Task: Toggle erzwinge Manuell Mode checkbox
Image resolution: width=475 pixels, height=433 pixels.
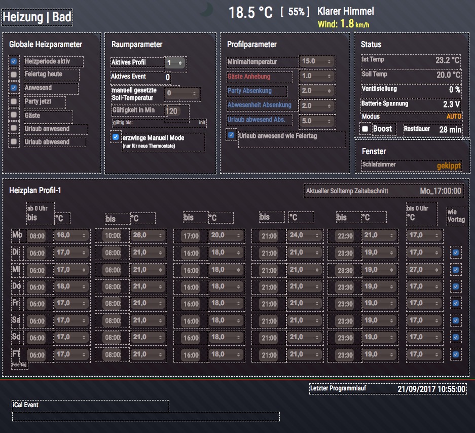Action: point(116,137)
